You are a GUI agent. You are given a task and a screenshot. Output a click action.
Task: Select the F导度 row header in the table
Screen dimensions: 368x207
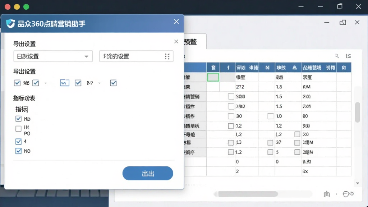(195, 134)
